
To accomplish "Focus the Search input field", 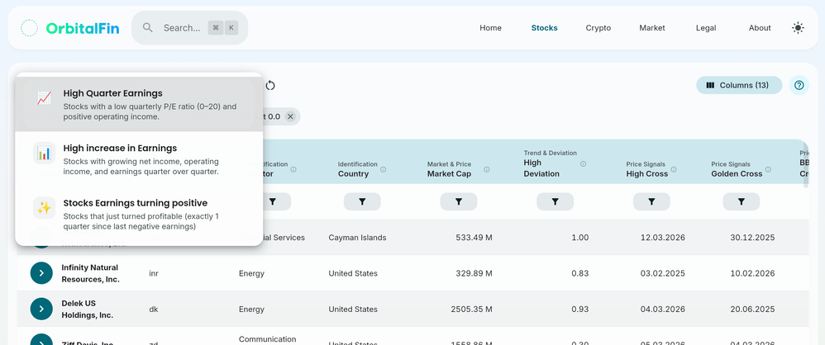I will [x=189, y=28].
